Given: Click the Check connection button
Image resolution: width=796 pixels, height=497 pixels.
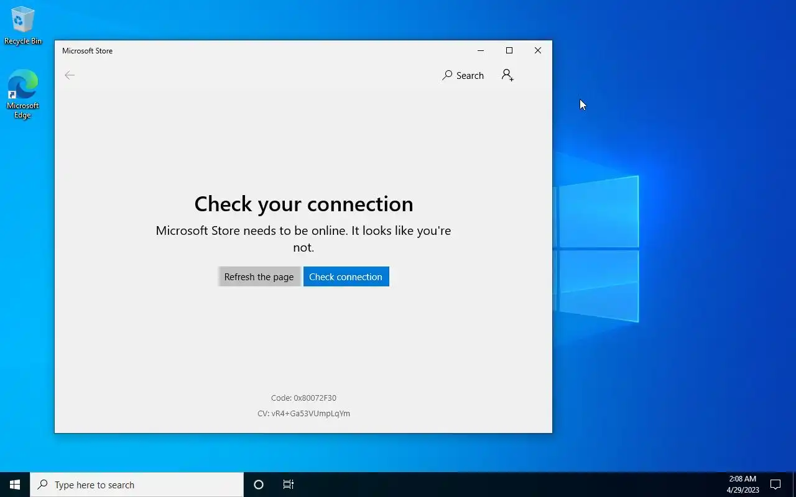Looking at the screenshot, I should pyautogui.click(x=346, y=276).
